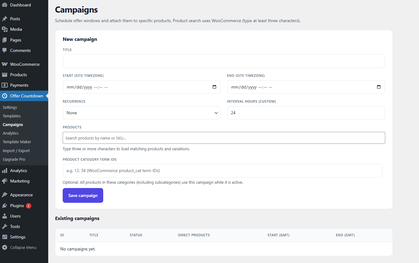Open the Import / Export submenu item
Screen dimensions: 419x263
pos(16,151)
